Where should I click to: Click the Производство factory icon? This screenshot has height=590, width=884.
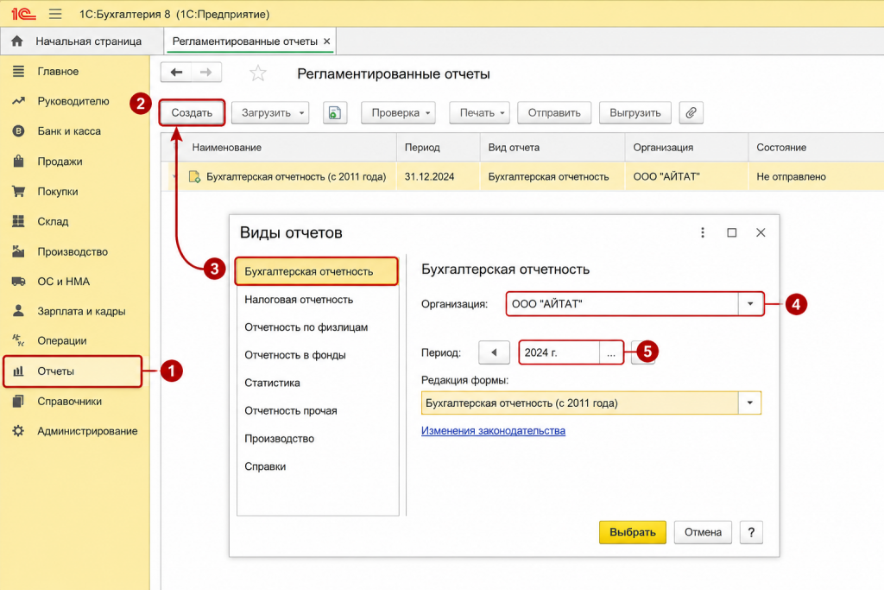[19, 251]
